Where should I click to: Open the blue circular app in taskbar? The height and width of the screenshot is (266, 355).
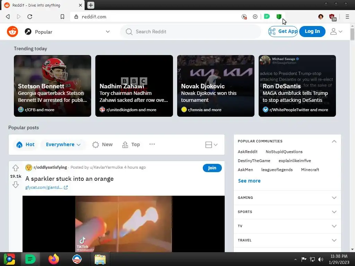click(x=77, y=259)
